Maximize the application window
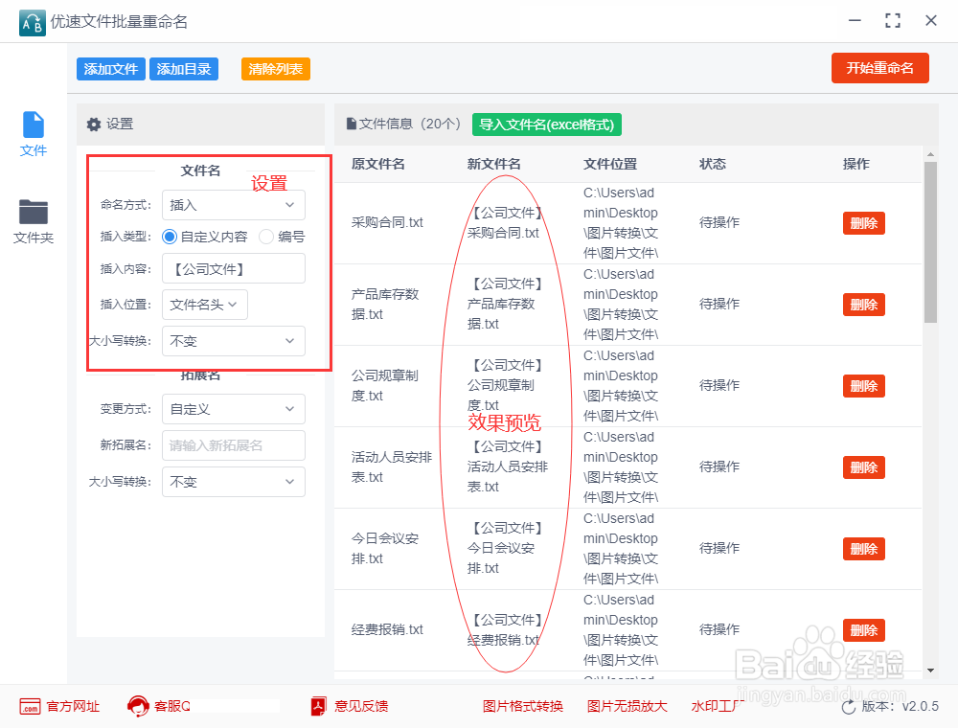Viewport: 958px width, 728px height. tap(893, 21)
